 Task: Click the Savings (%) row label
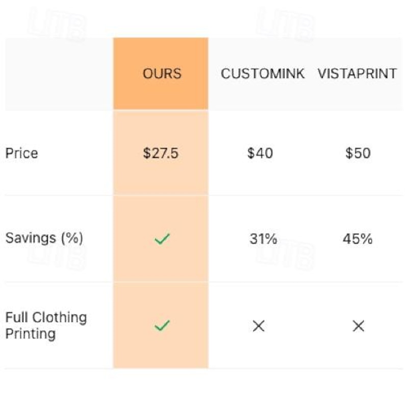tap(44, 238)
